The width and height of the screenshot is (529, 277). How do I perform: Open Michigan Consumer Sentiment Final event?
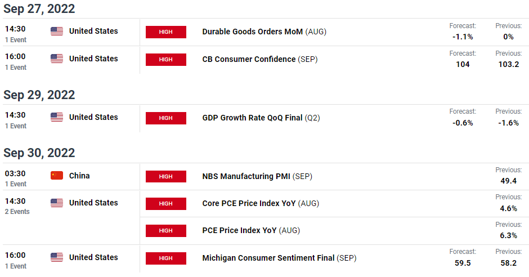pyautogui.click(x=279, y=258)
